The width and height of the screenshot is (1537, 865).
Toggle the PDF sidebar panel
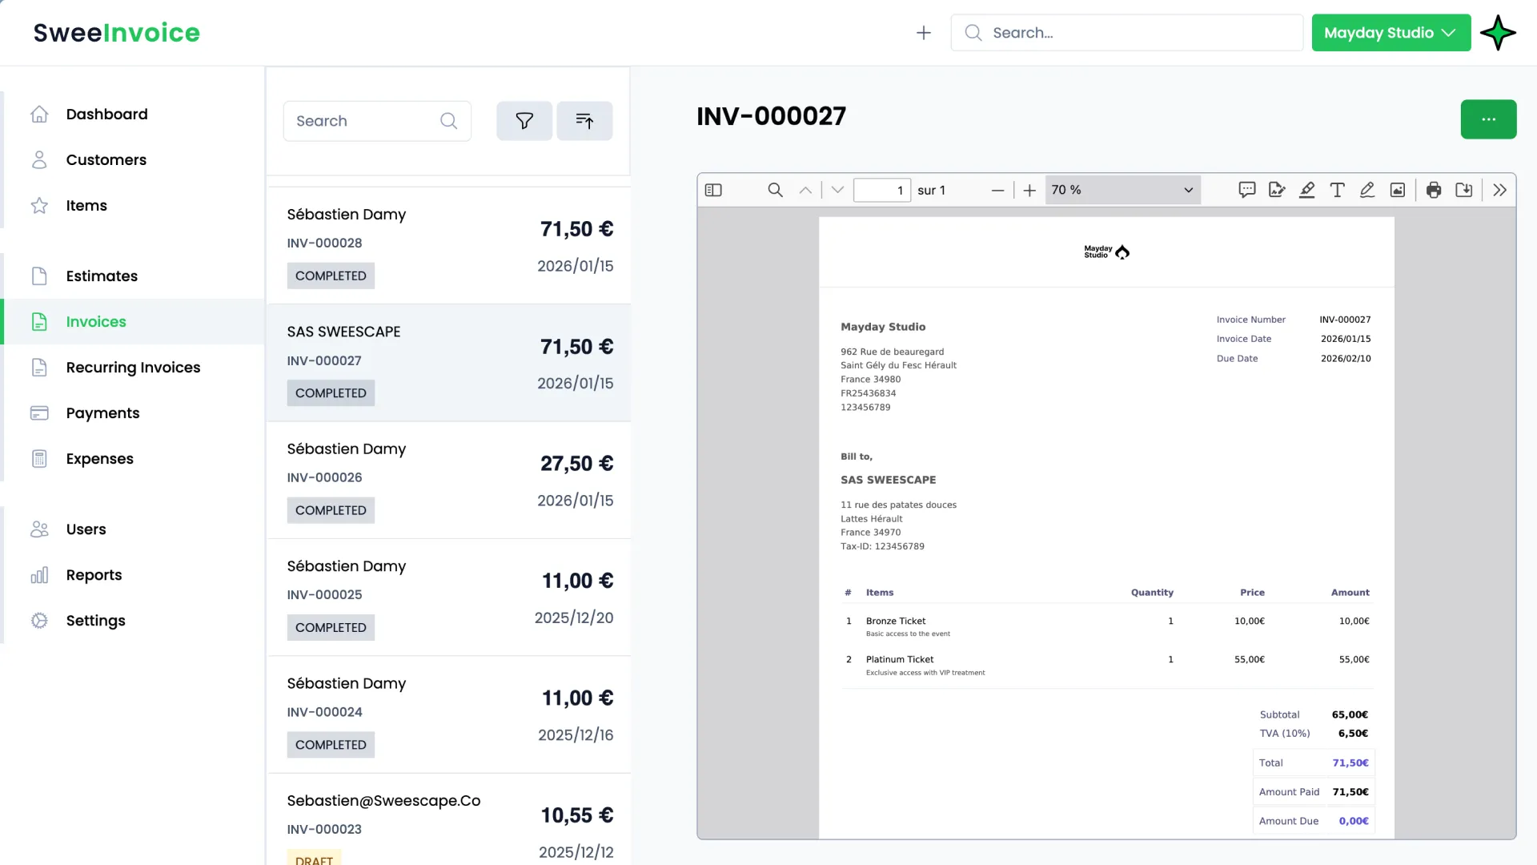point(712,190)
